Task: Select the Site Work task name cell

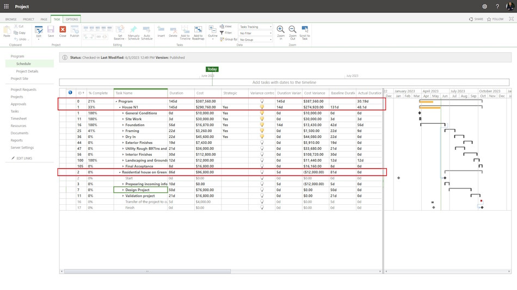Action: [140, 119]
